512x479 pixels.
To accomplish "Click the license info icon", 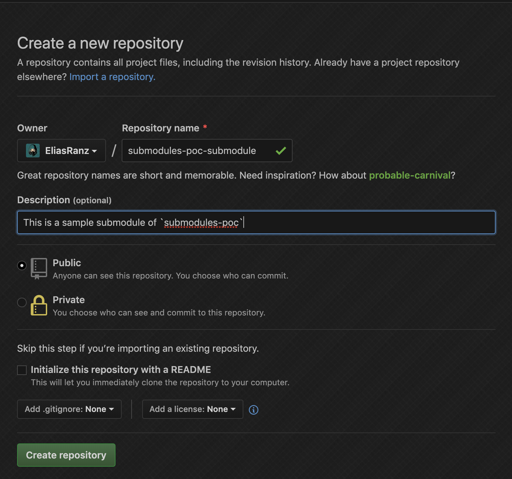I will pos(254,410).
